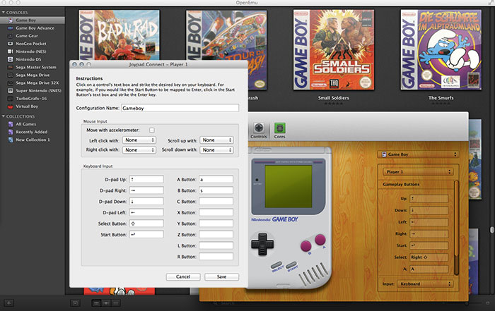495x311 pixels.
Task: Open Cores preferences pane icon
Action: [279, 130]
